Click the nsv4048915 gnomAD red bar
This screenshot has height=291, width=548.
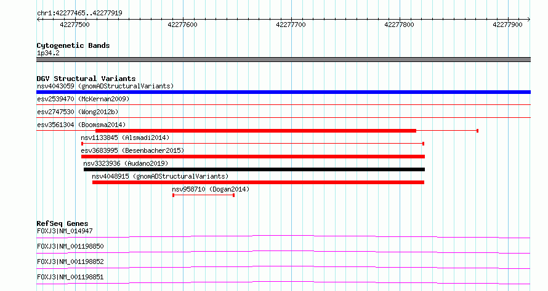[x=258, y=182]
